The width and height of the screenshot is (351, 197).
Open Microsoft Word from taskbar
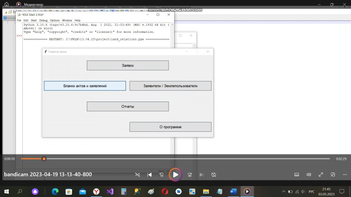233,192
